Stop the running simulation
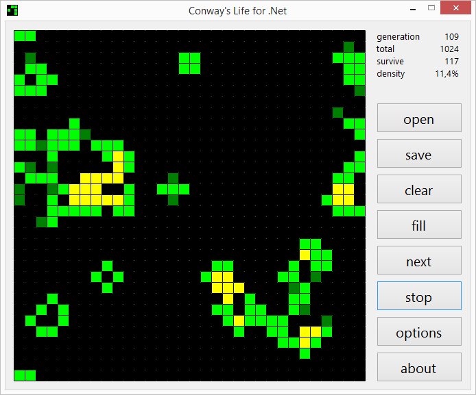Viewport: 476px width, 395px height. point(418,297)
